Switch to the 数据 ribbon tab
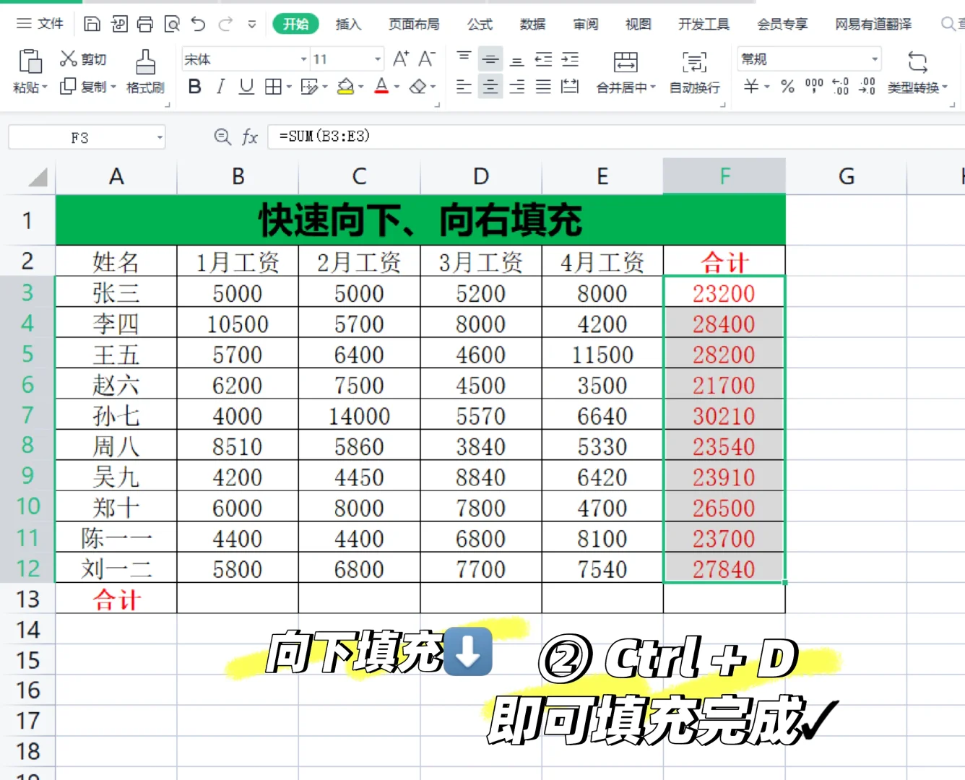Image resolution: width=965 pixels, height=780 pixels. 532,24
